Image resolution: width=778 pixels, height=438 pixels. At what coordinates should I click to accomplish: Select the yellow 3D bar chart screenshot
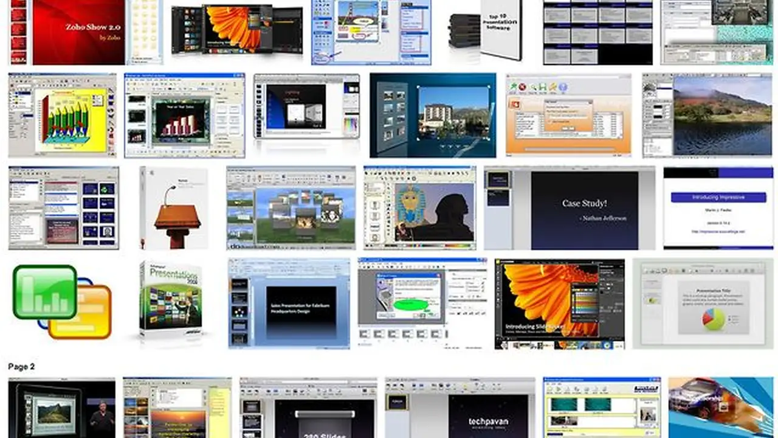pyautogui.click(x=62, y=116)
